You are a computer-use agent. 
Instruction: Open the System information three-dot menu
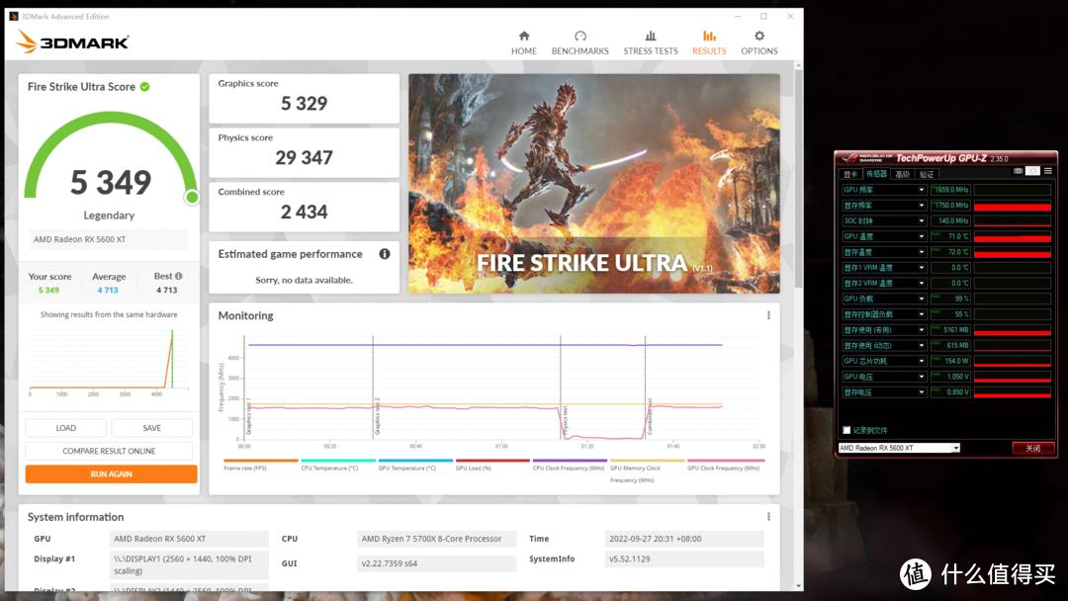(768, 517)
